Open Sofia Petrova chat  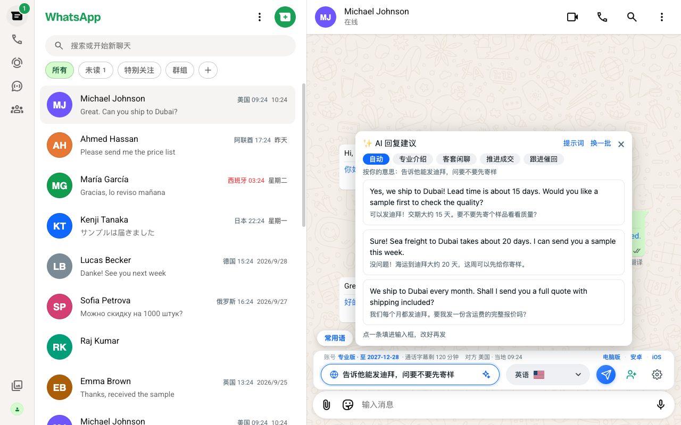[168, 307]
